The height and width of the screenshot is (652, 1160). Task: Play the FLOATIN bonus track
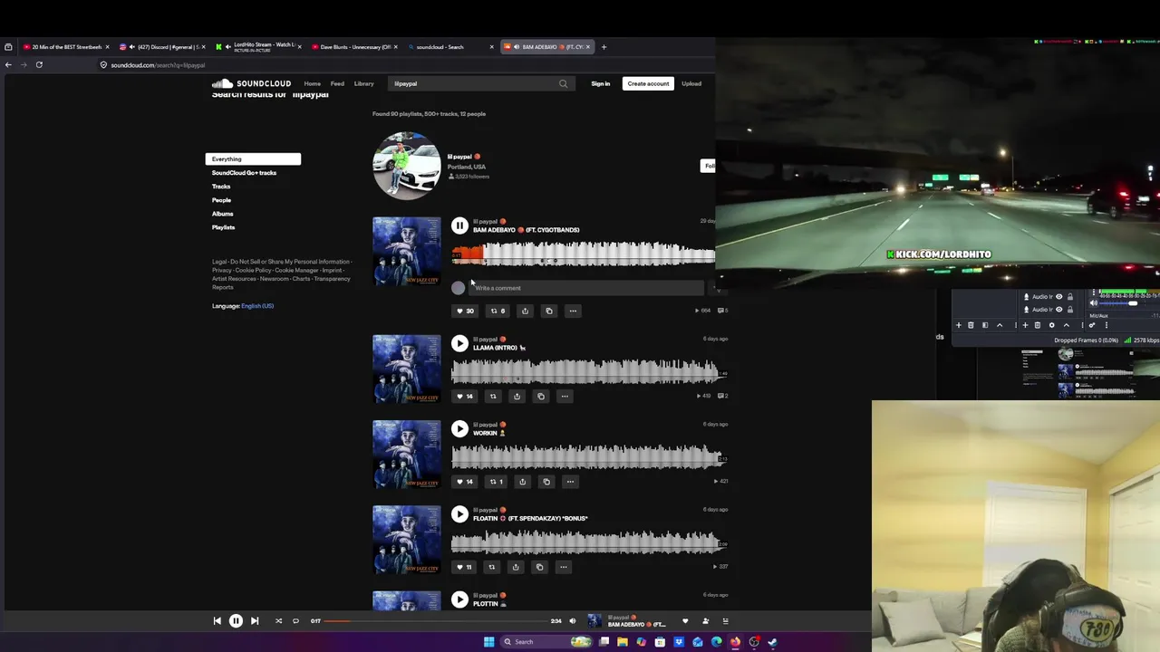pos(459,514)
